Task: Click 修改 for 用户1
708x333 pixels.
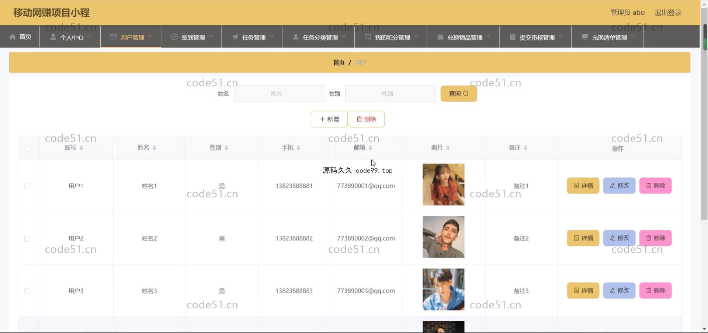Action: pos(619,186)
